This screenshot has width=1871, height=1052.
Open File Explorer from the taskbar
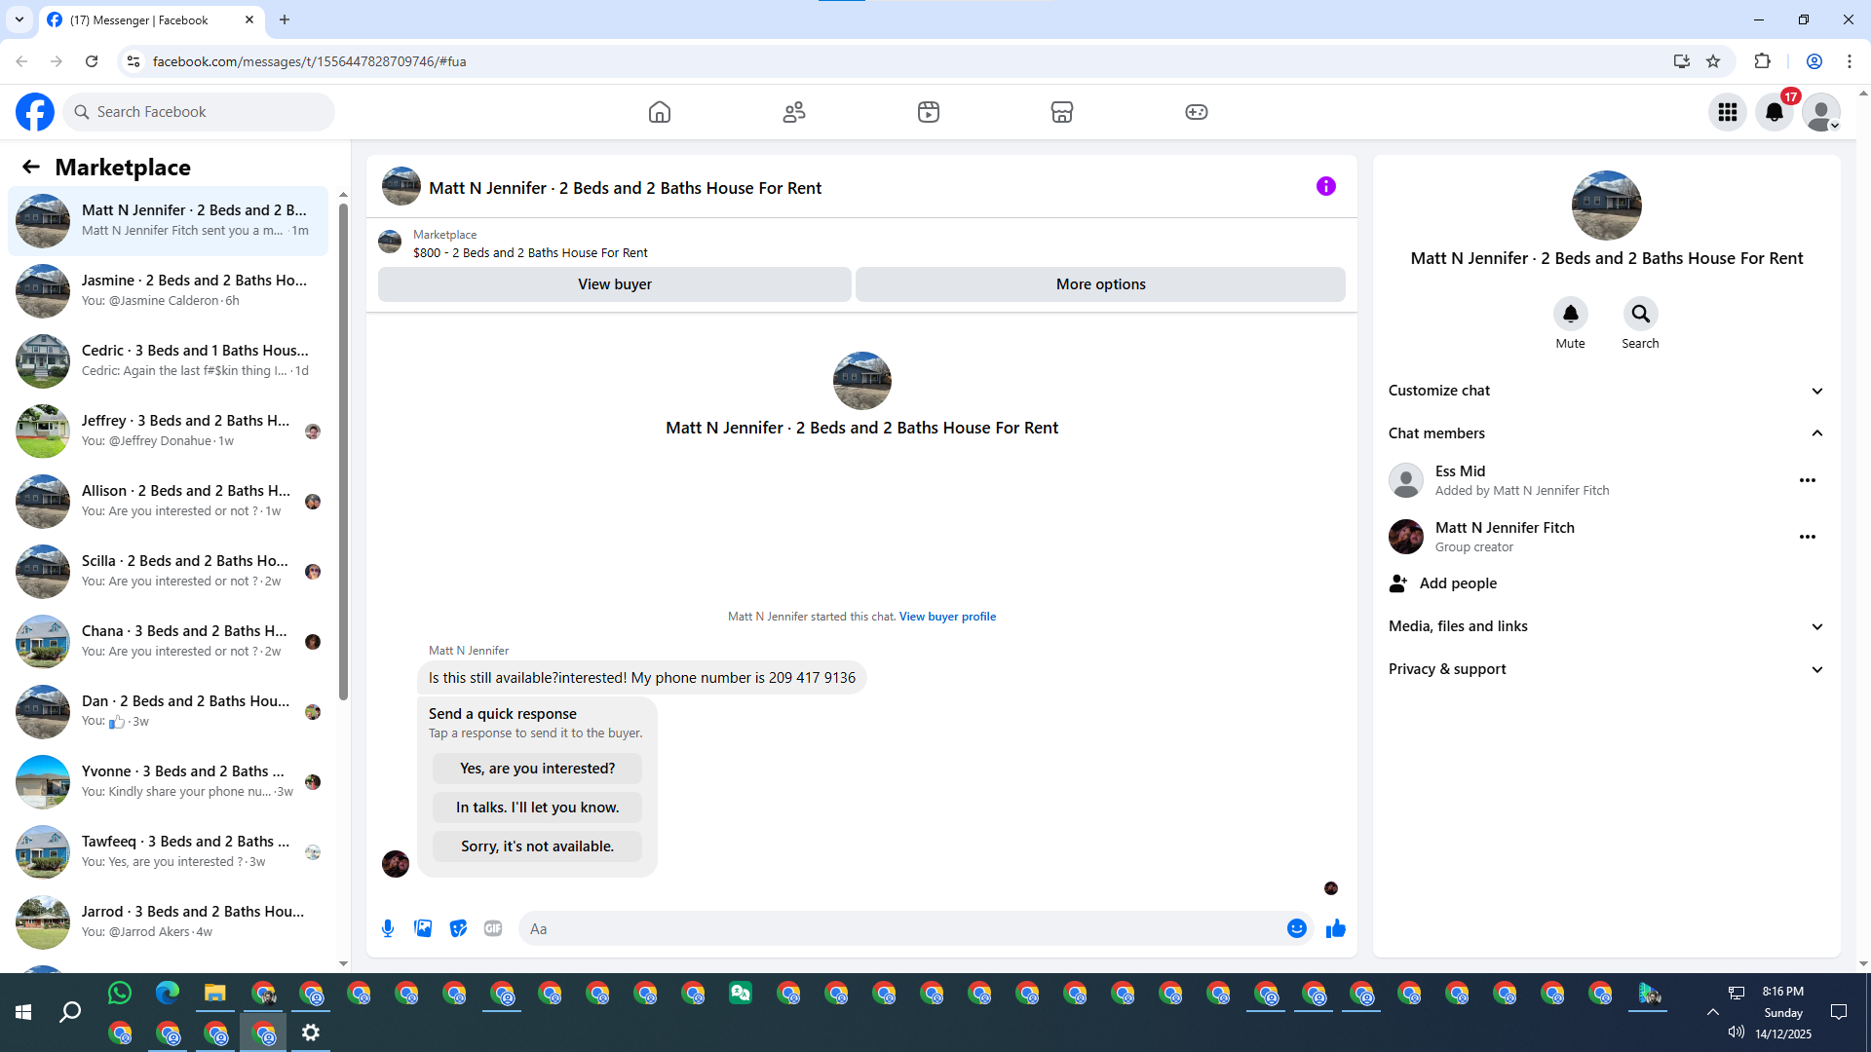[x=215, y=994]
